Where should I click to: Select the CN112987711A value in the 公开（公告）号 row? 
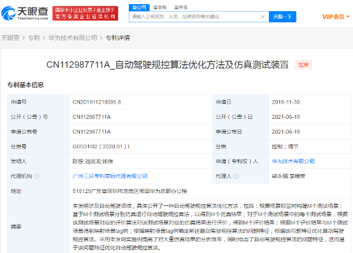[92, 117]
